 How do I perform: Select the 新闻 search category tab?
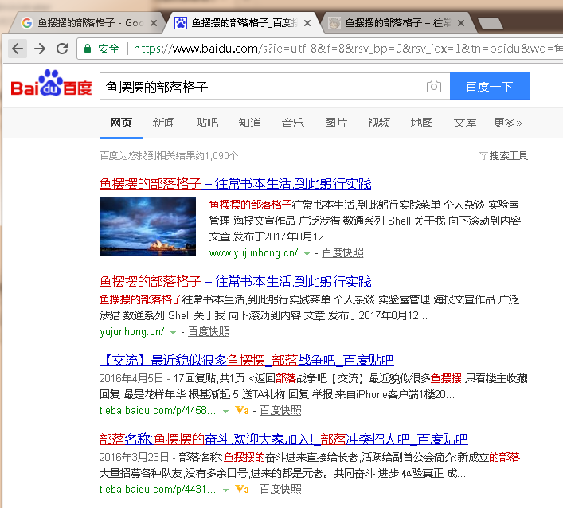click(163, 123)
